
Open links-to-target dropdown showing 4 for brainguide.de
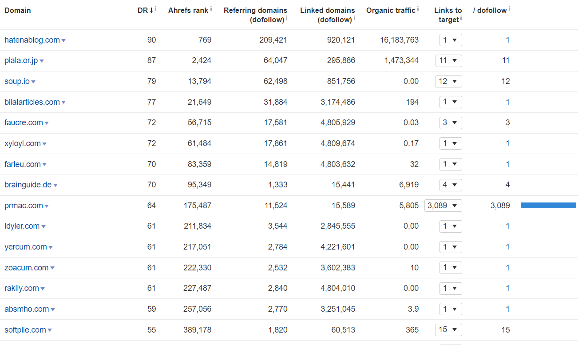point(451,185)
